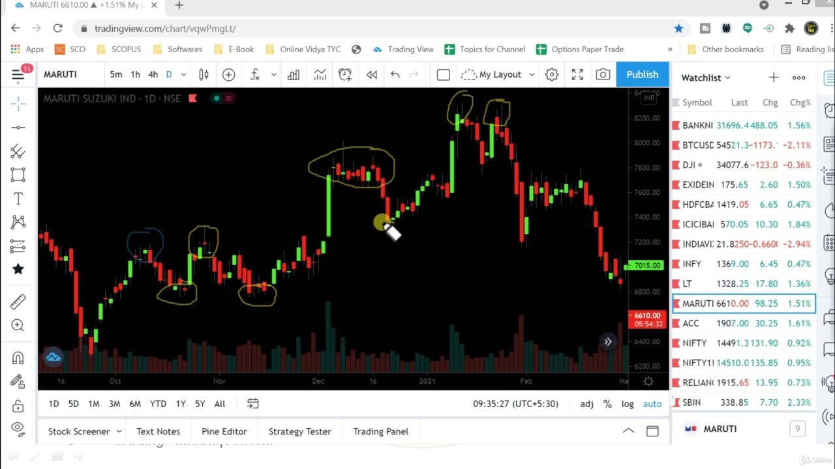
Task: Expand the My Layout dropdown arrow
Action: [x=532, y=74]
